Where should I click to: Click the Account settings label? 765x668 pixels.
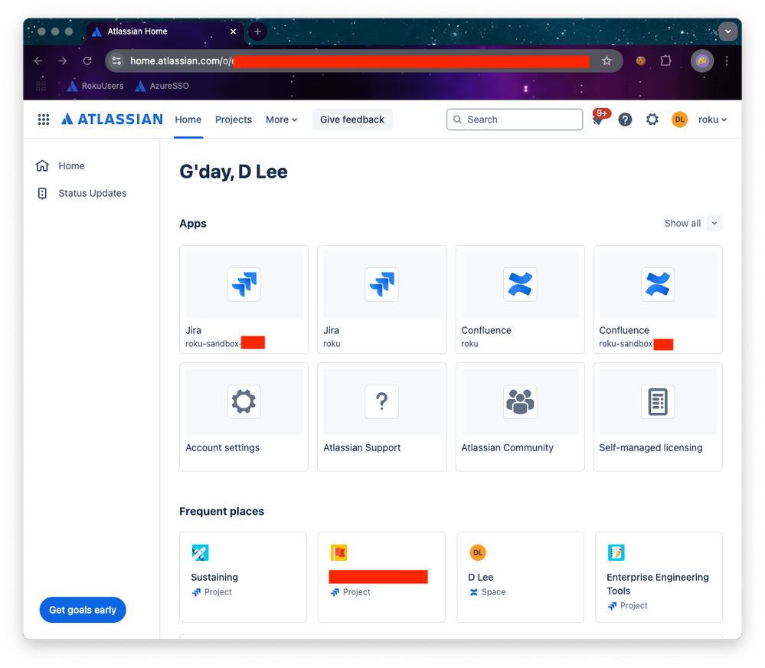coord(223,447)
